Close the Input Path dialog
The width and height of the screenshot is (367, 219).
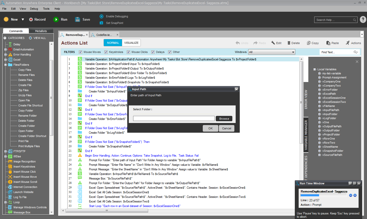(236, 89)
